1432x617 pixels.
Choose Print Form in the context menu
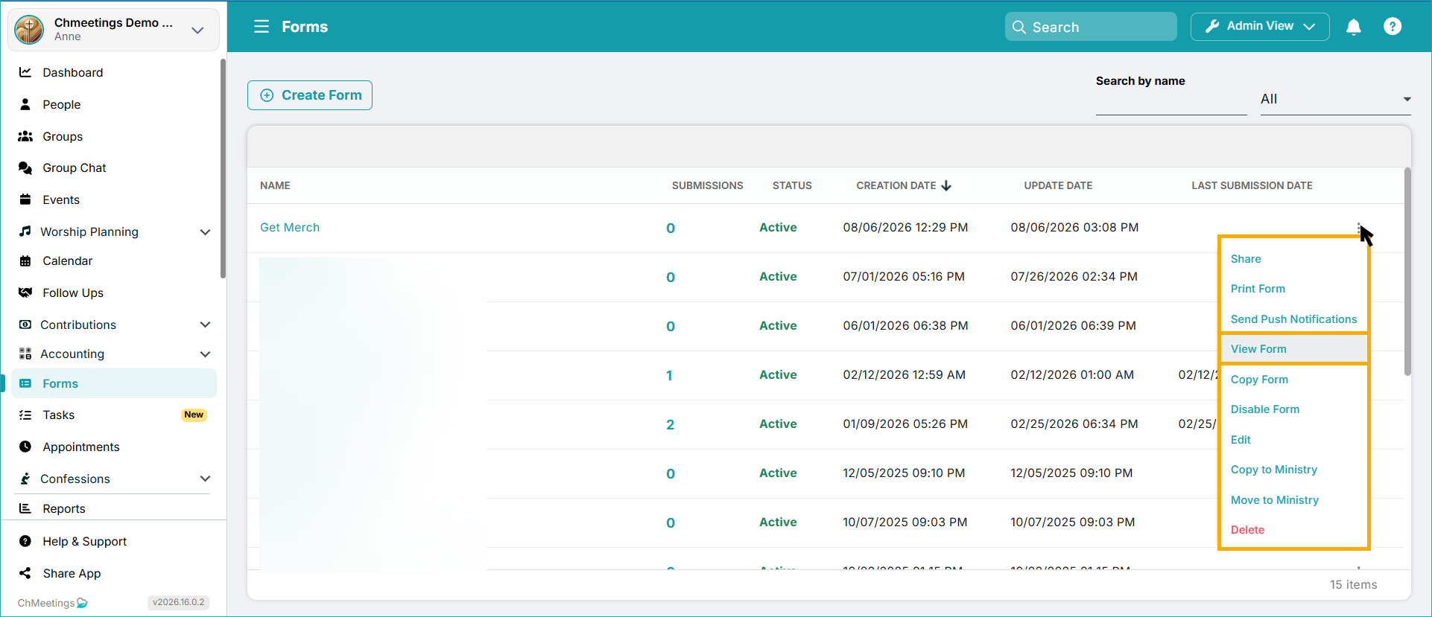(1293, 289)
